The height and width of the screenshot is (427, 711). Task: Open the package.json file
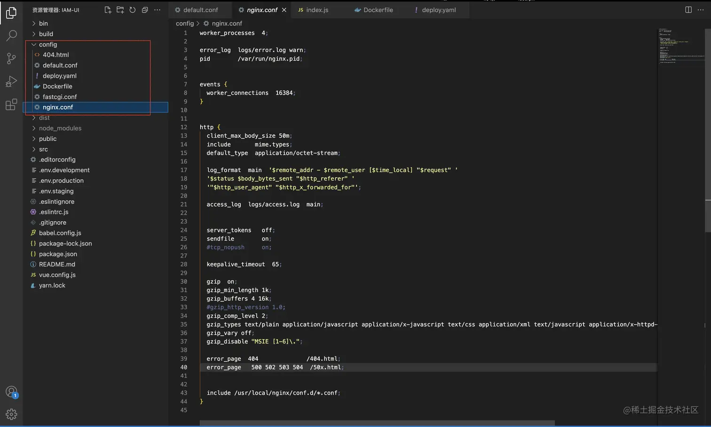(x=95, y=254)
